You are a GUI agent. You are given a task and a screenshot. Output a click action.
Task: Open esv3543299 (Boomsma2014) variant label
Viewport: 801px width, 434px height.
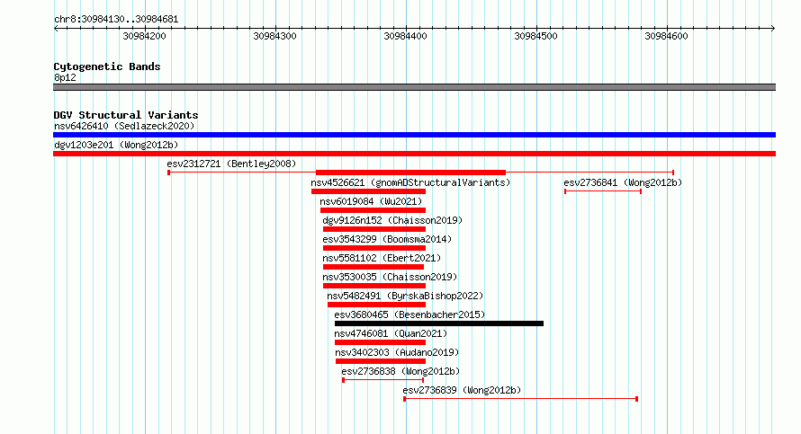pos(387,239)
